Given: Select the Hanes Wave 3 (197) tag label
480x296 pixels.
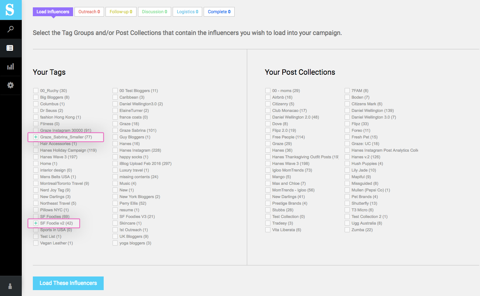Looking at the screenshot, I should [59, 157].
